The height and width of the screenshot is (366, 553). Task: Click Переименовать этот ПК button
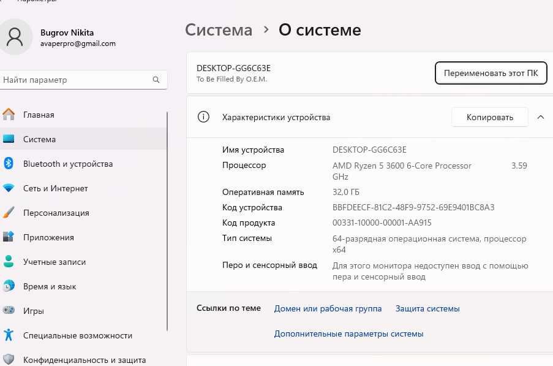click(x=491, y=73)
